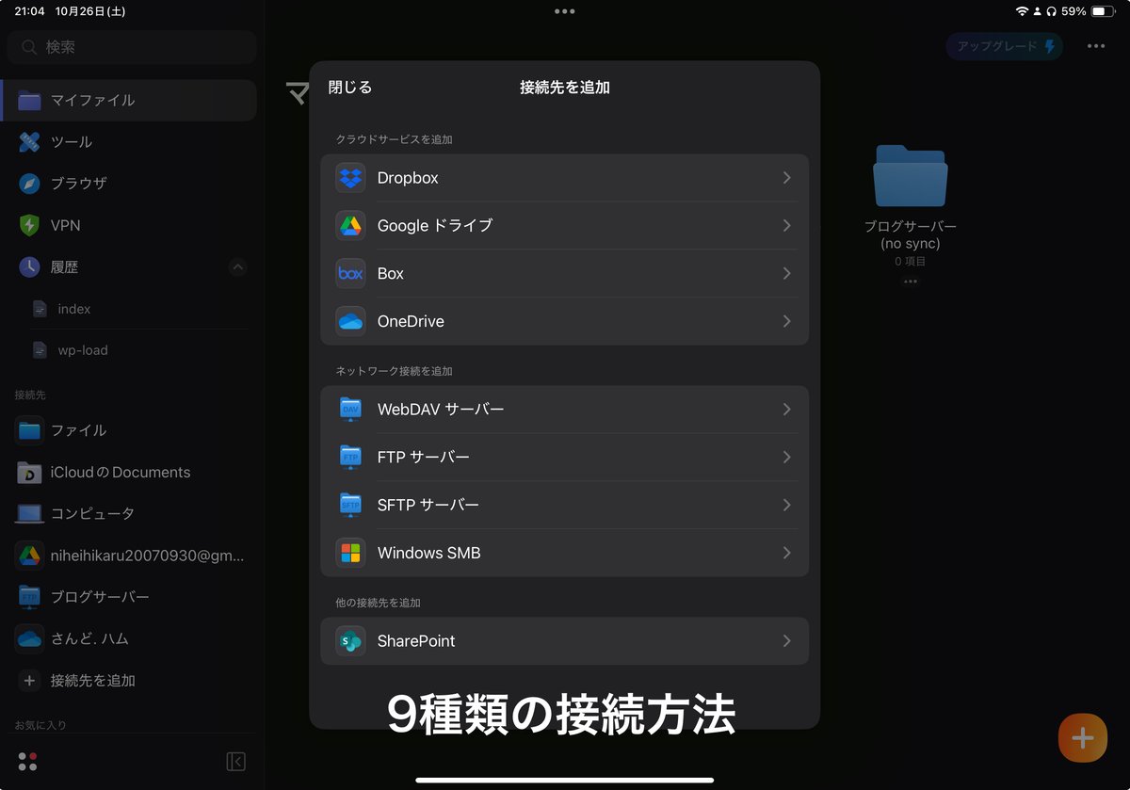Collapse the 履歴 section chevron
This screenshot has width=1130, height=790.
[238, 267]
